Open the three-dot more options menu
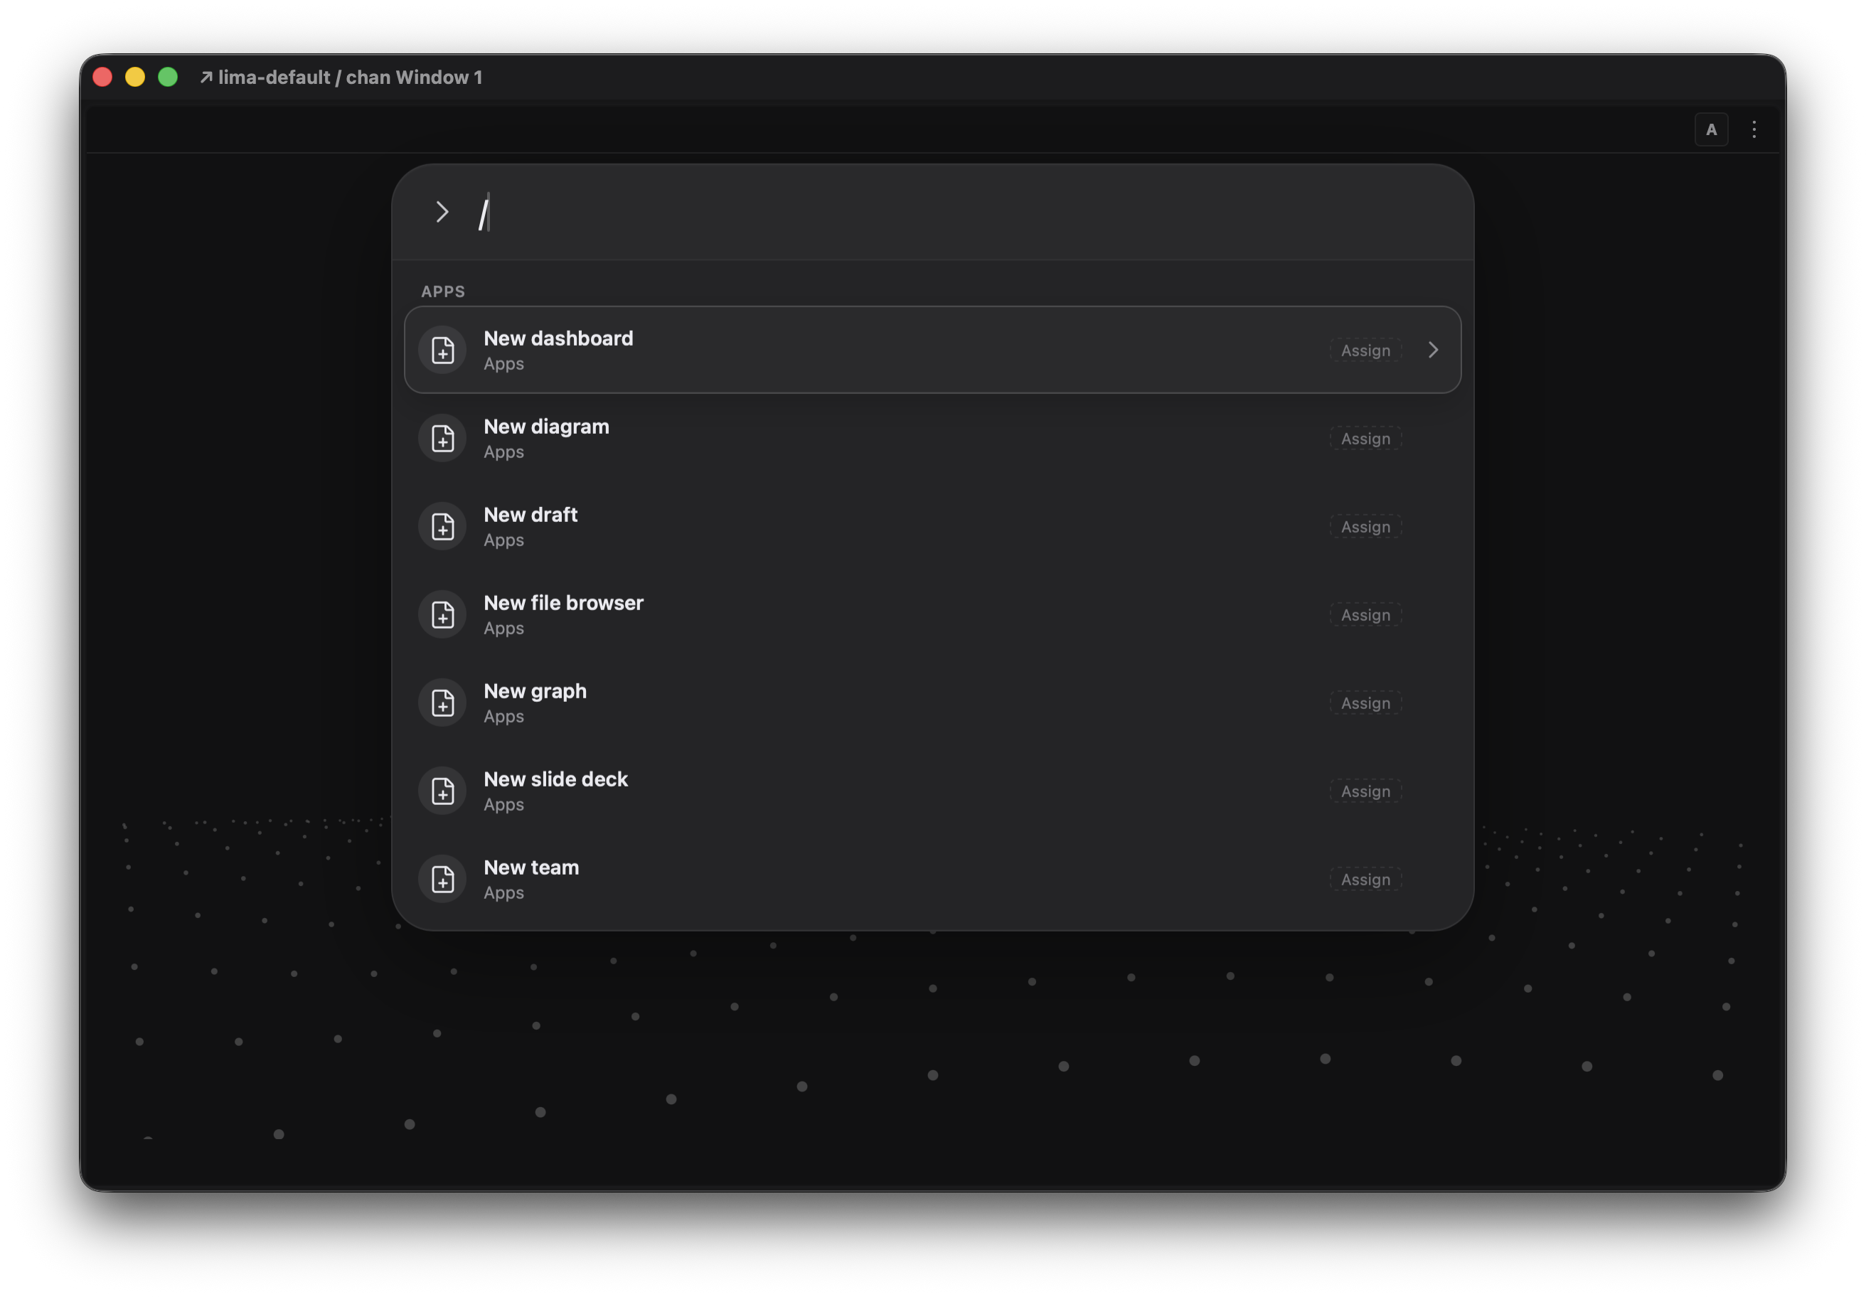This screenshot has height=1297, width=1866. point(1754,129)
